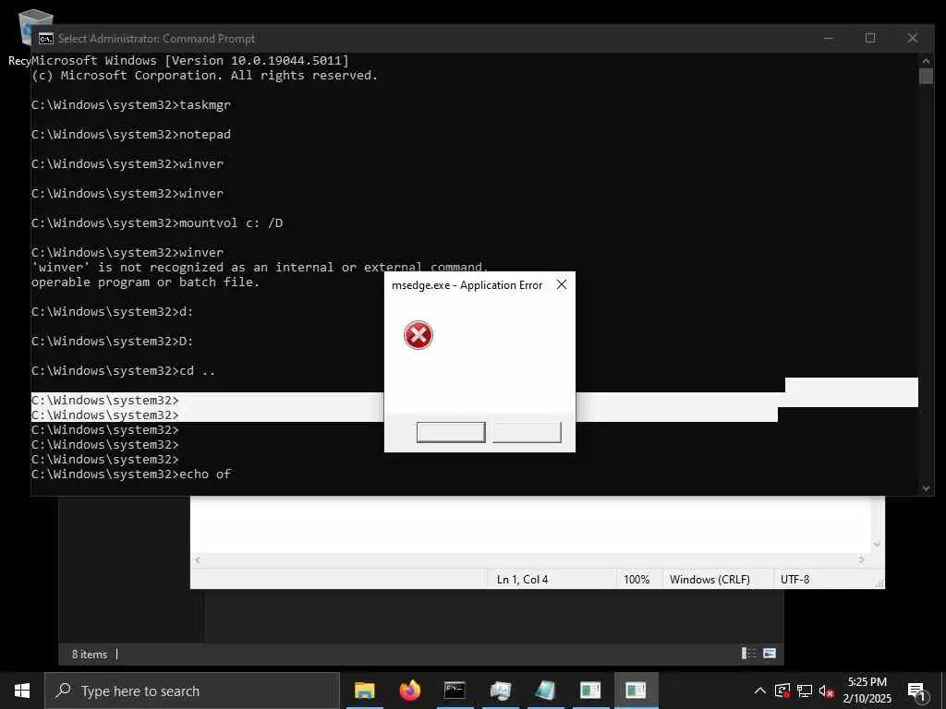Click the Command Prompt scrollbar up arrow
946x709 pixels.
pos(926,61)
